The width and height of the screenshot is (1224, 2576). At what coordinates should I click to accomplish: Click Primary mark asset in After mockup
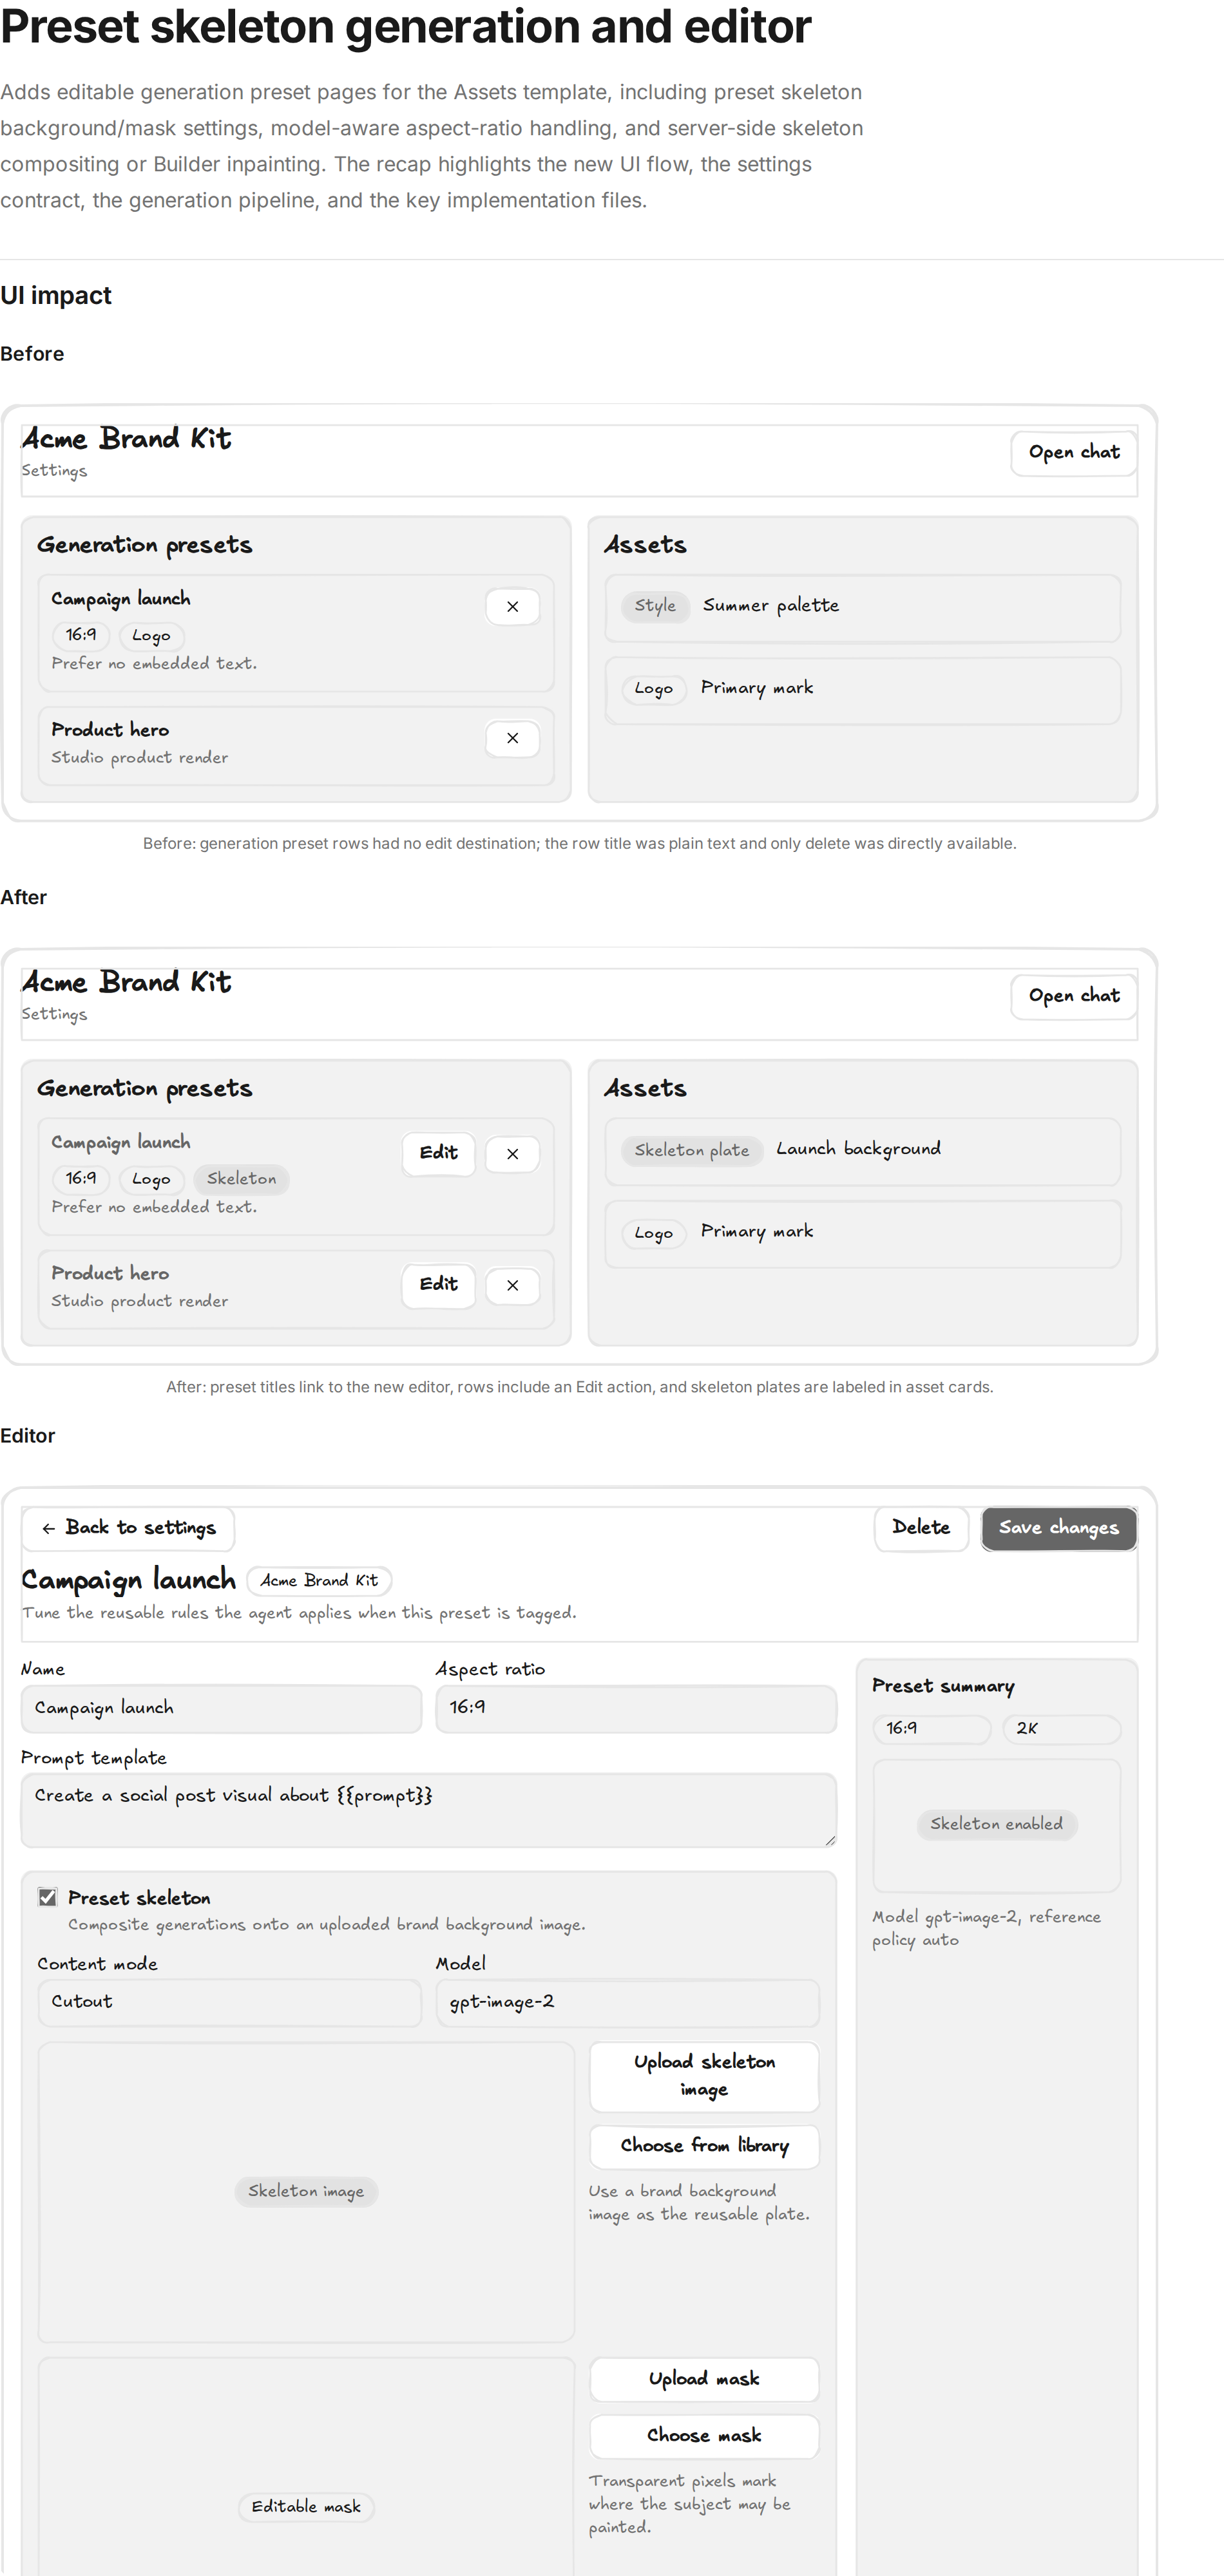coord(862,1233)
